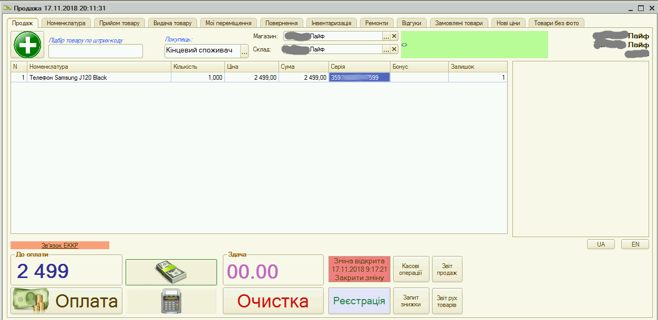The image size is (658, 320).
Task: Switch to the Номенклатура tab
Action: click(66, 23)
